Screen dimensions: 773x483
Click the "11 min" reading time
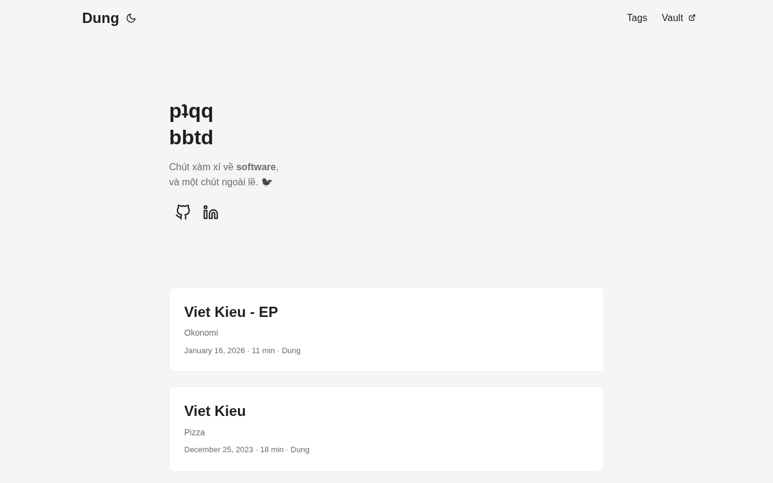point(263,351)
